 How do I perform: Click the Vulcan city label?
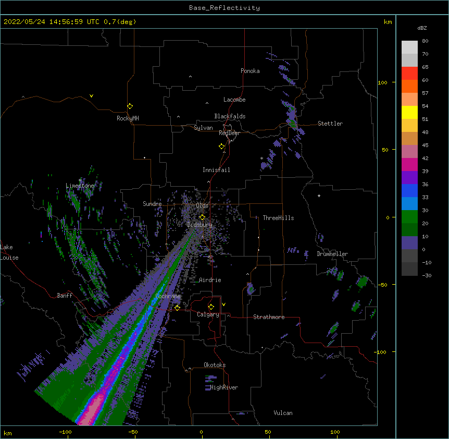tap(283, 413)
